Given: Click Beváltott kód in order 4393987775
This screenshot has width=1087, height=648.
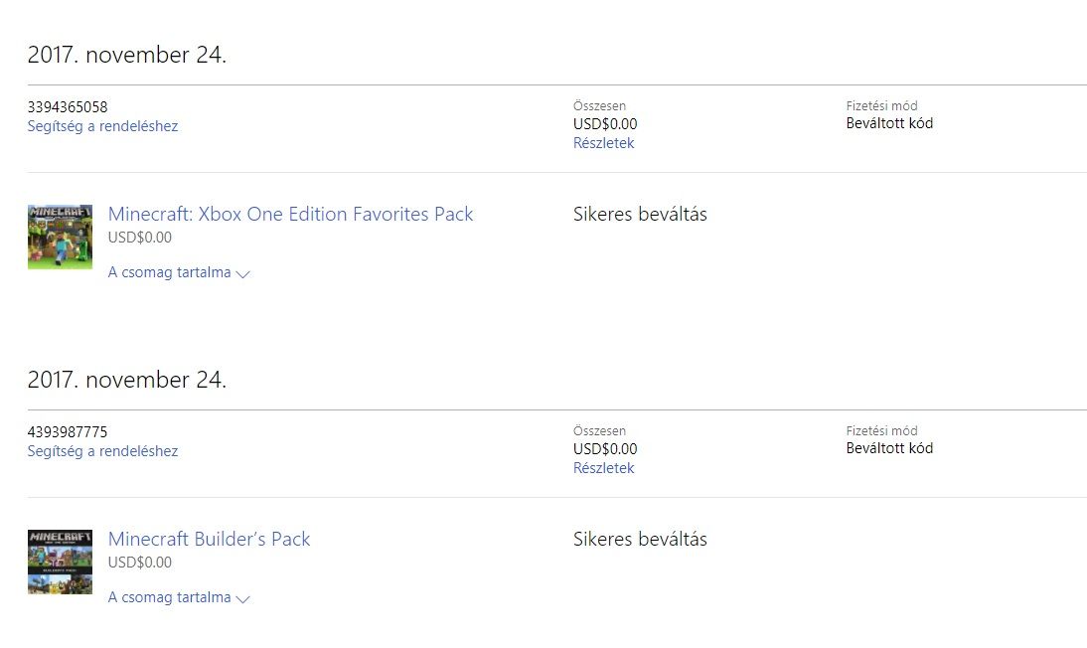Looking at the screenshot, I should (889, 448).
